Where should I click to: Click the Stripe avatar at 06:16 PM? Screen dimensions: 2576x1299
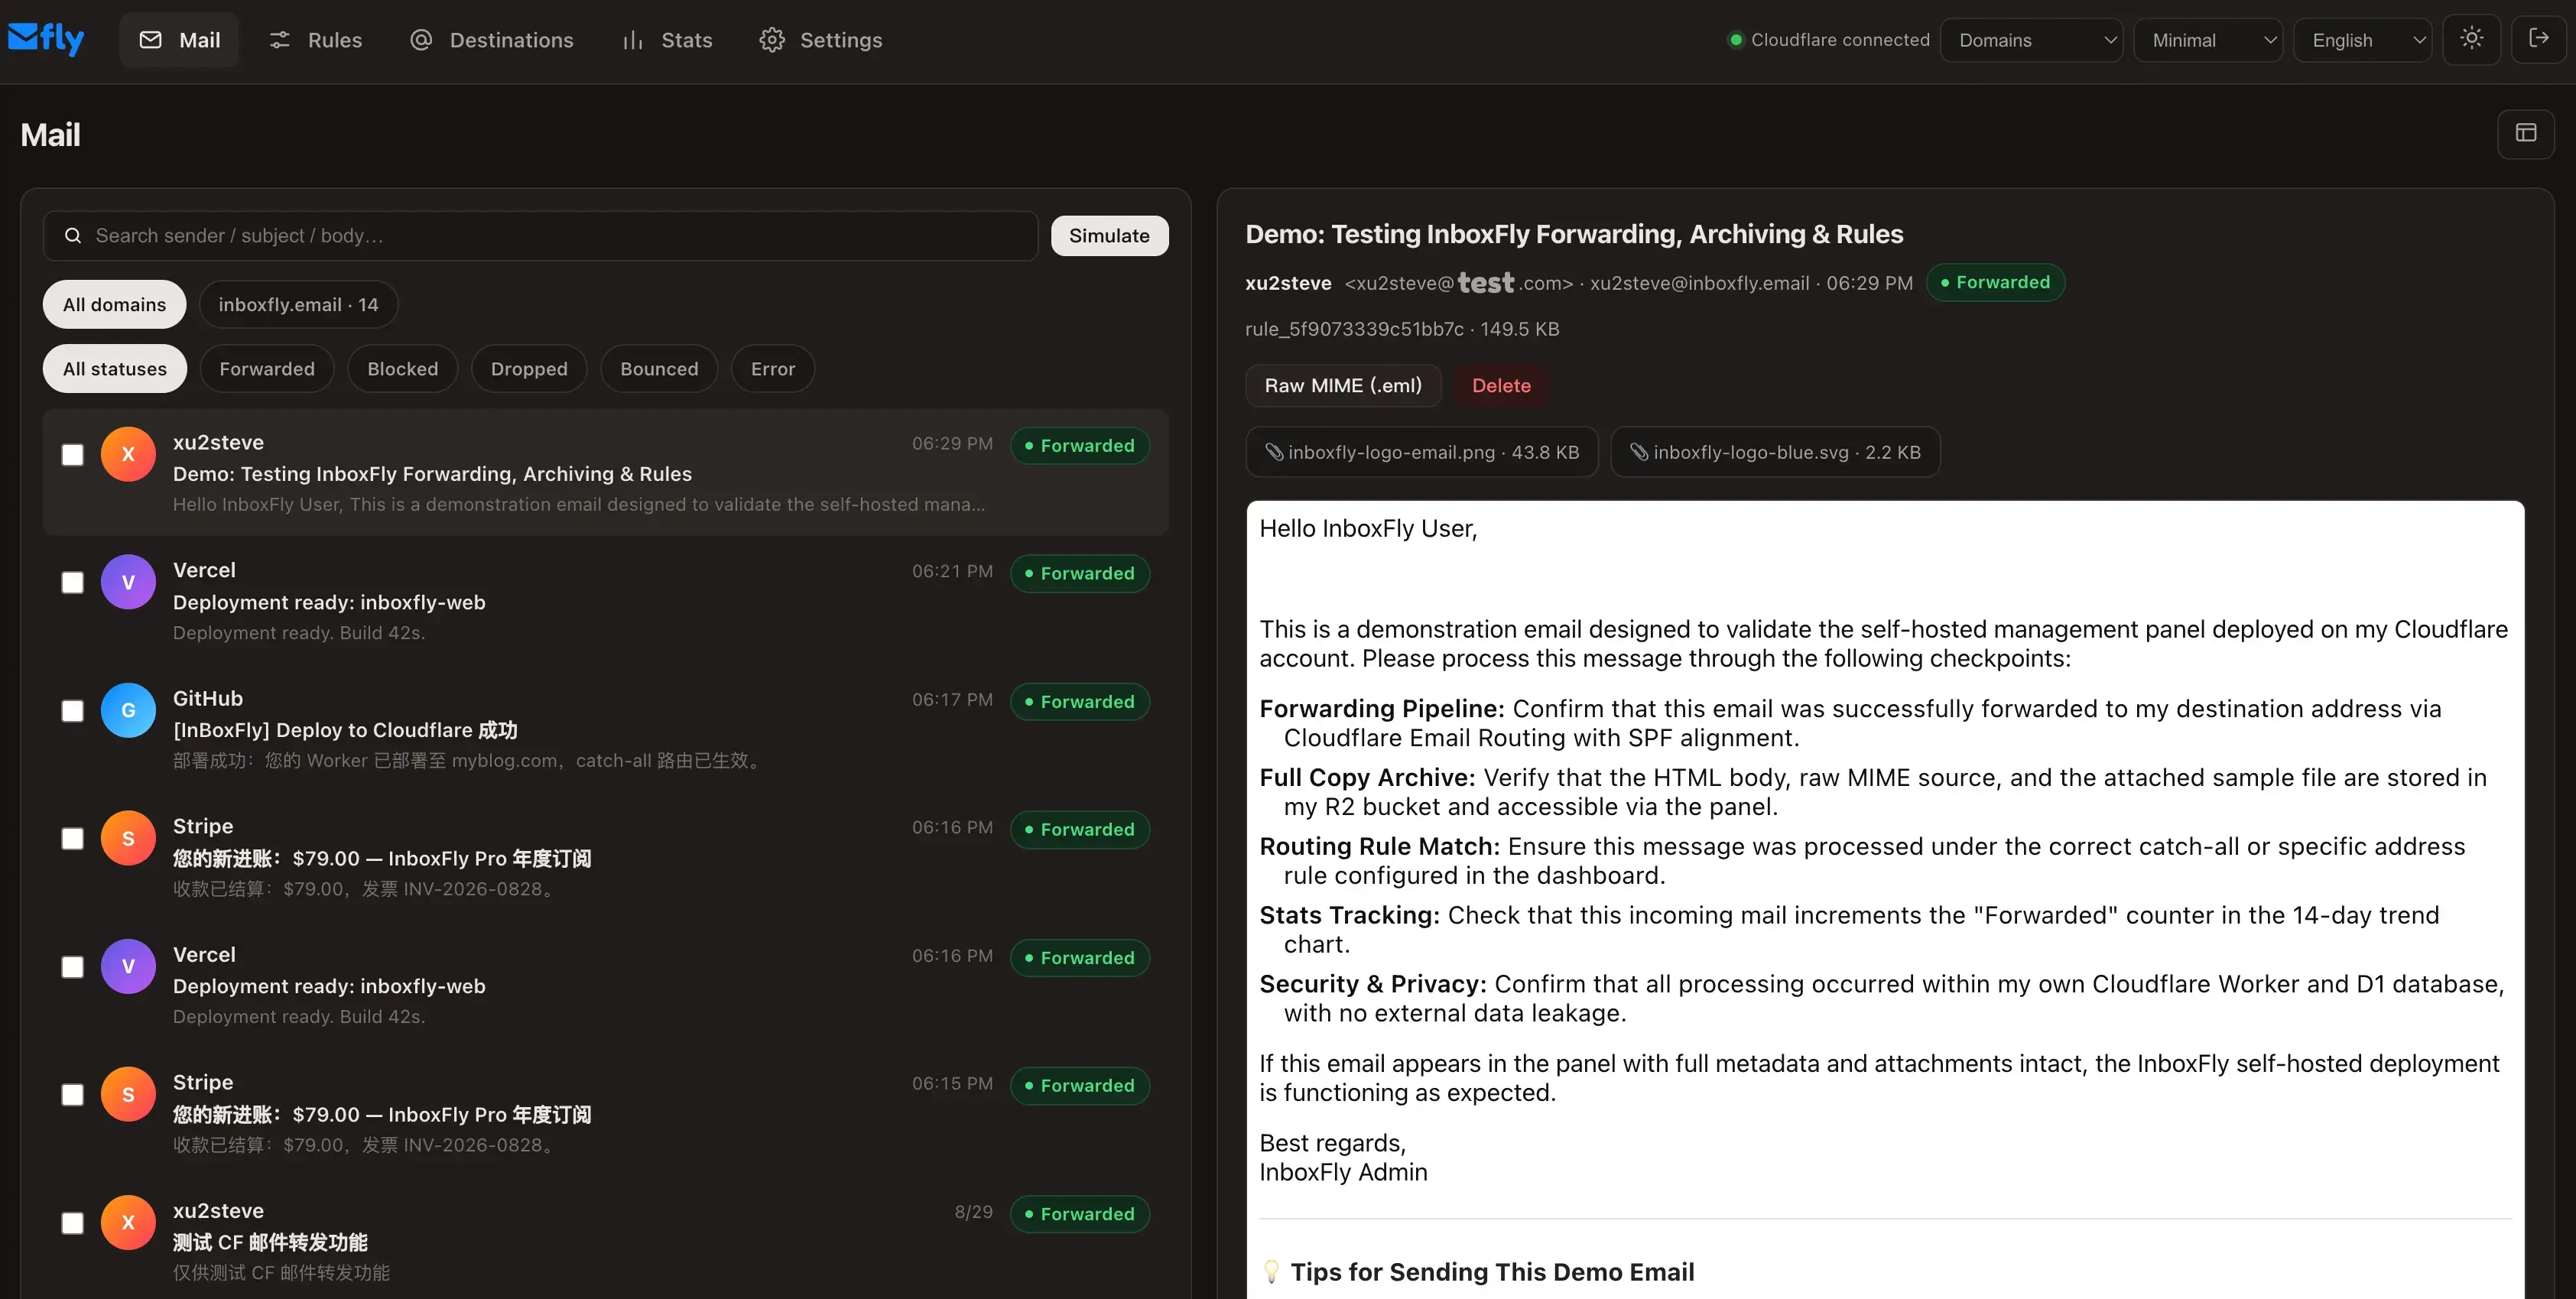[x=128, y=838]
